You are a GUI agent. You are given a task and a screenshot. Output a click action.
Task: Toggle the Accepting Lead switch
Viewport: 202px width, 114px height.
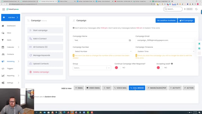click(160, 67)
